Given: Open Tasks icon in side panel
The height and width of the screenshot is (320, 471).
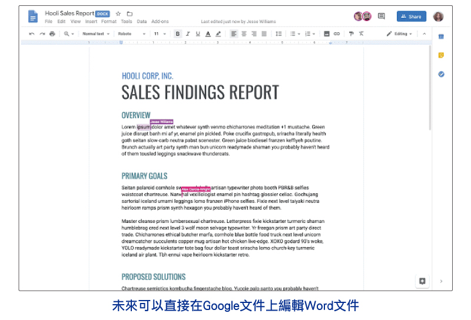Looking at the screenshot, I should 441,74.
